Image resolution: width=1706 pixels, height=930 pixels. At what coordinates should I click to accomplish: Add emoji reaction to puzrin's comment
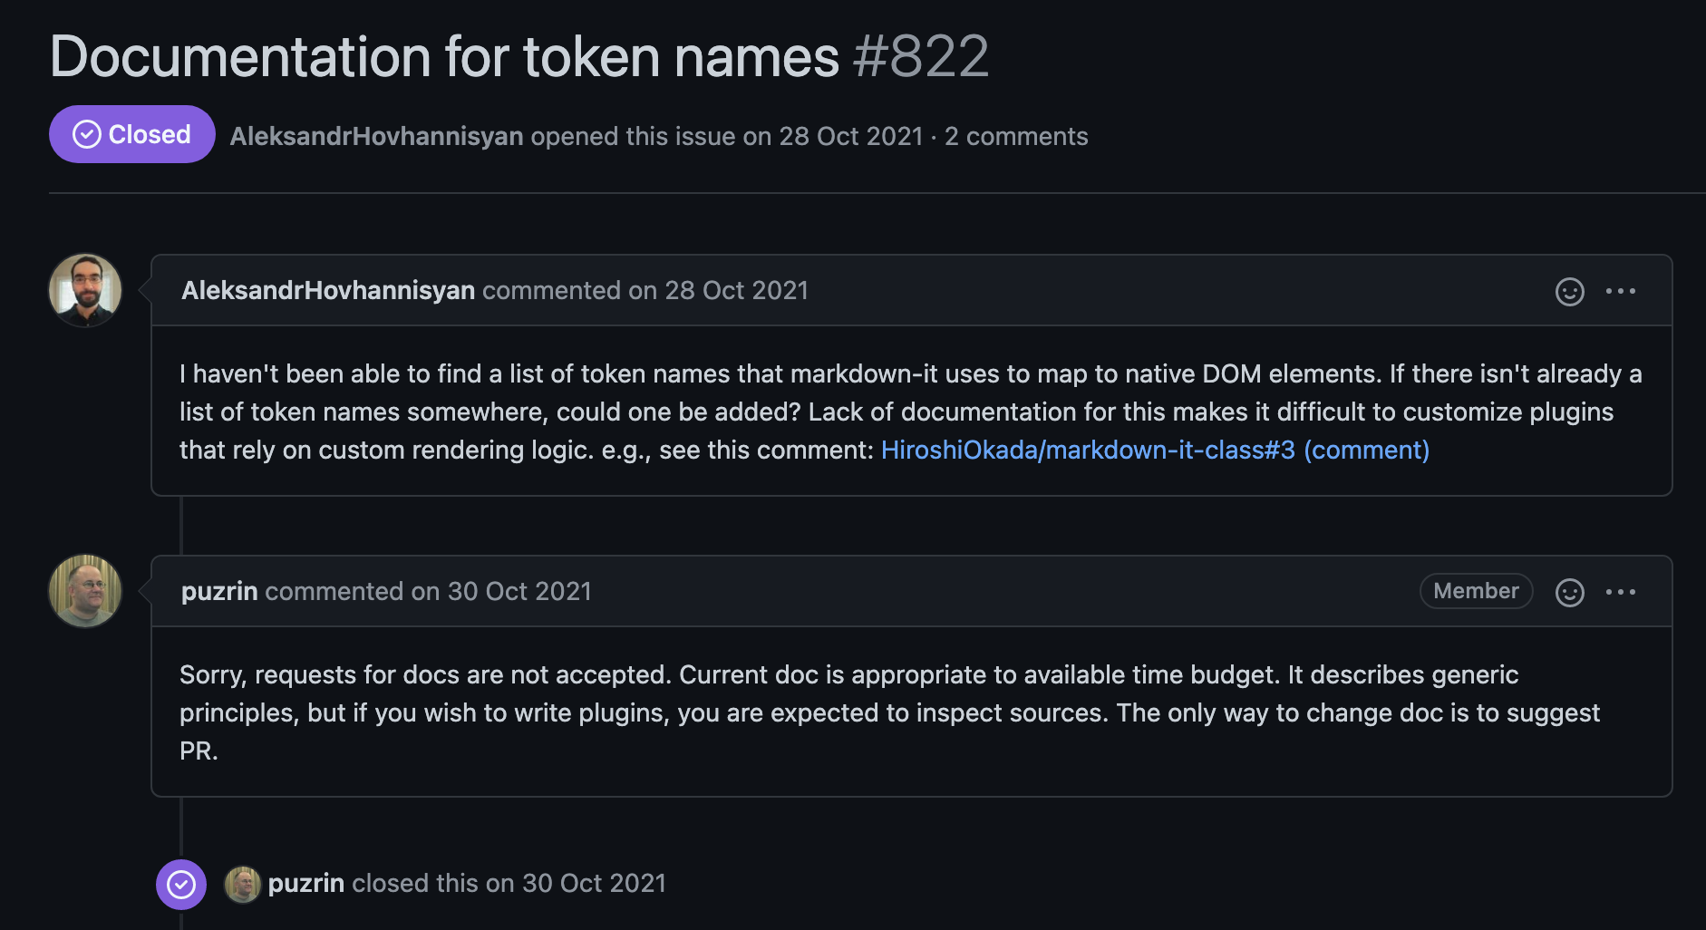pyautogui.click(x=1569, y=592)
